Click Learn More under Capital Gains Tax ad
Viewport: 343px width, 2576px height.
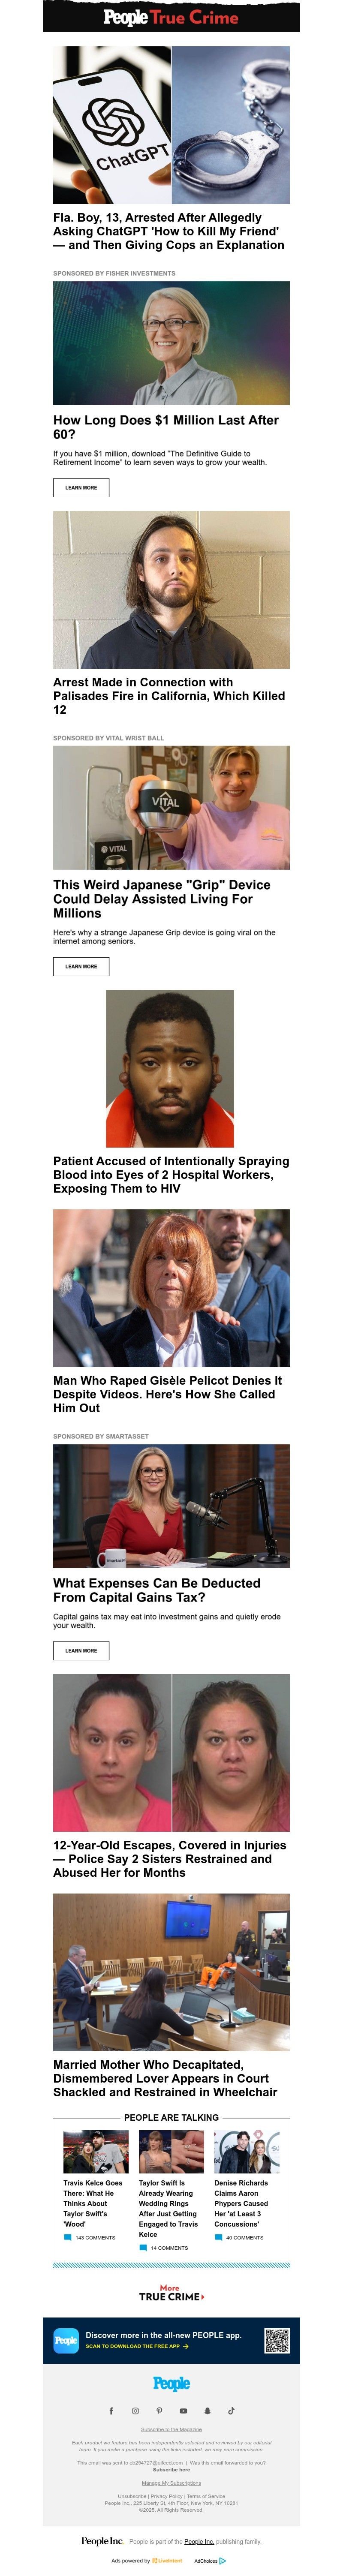coord(81,1650)
